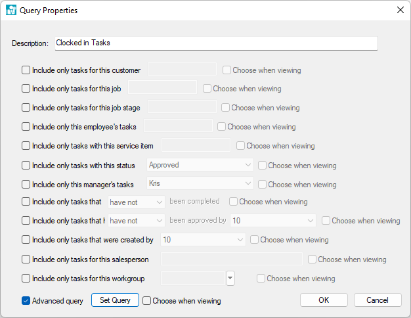Expand the manager dropdown showing Kris
Viewport: 411px width, 318px height.
tap(200, 184)
